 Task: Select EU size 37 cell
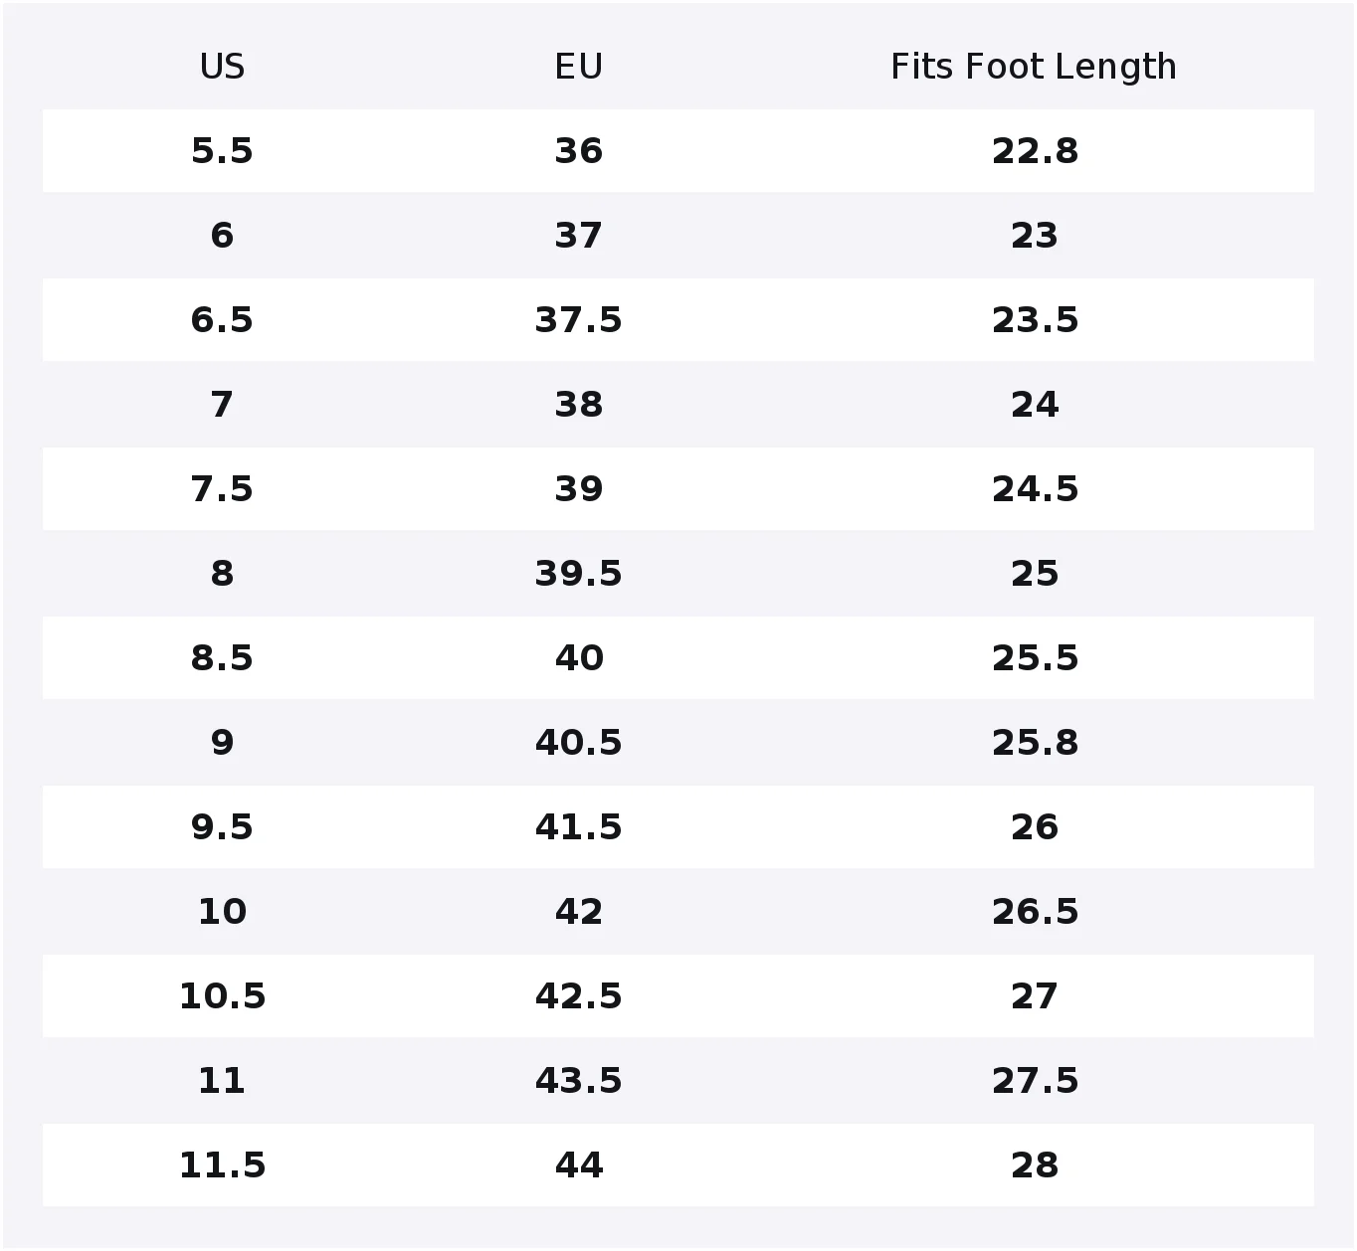(578, 236)
